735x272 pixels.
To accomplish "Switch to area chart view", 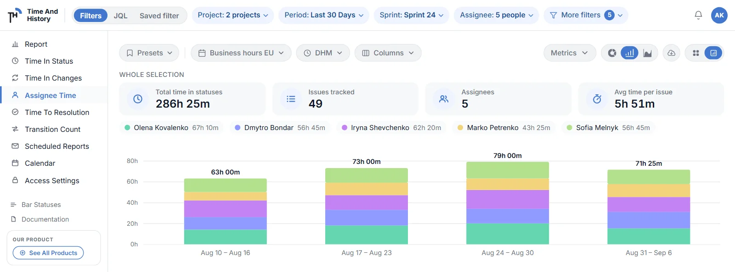I will point(647,53).
